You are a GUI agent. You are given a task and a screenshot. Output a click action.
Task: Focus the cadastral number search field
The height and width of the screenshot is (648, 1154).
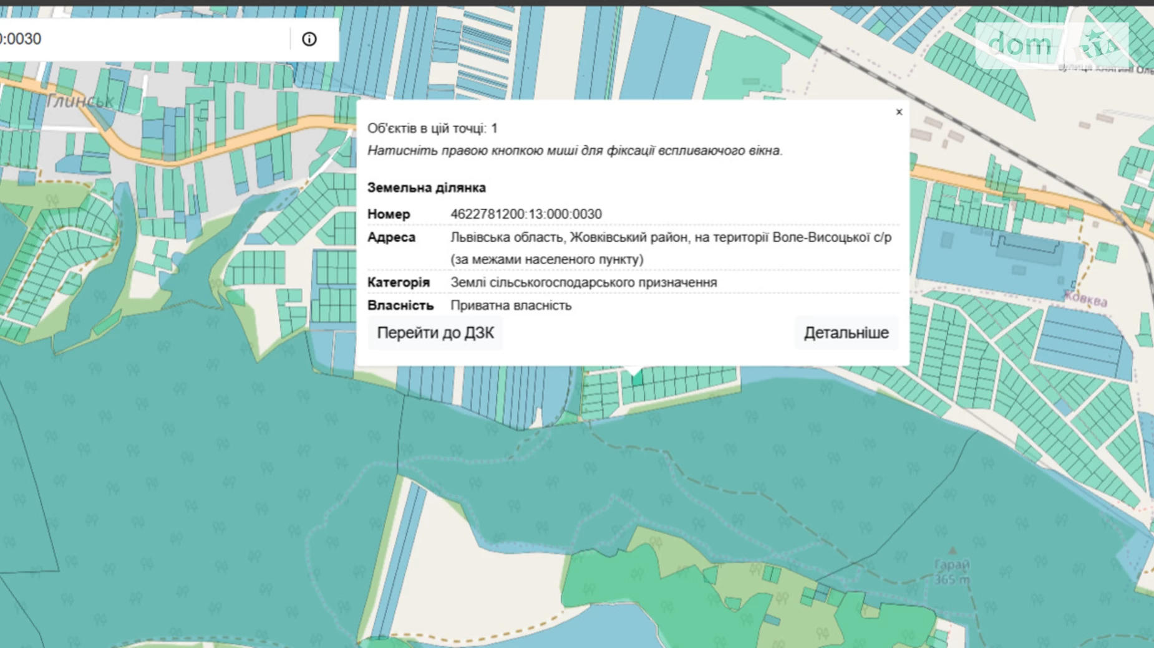tap(143, 39)
